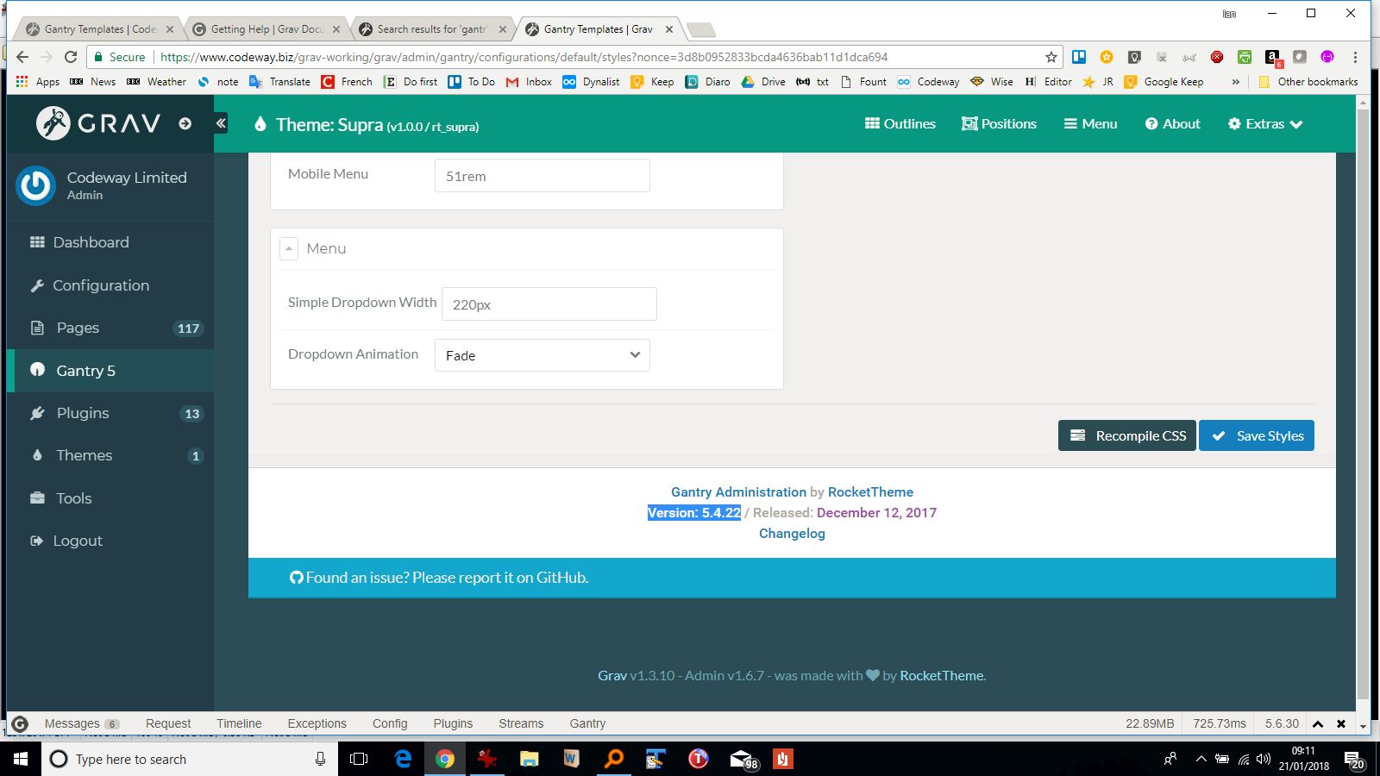Open the Outlines page in Gantry

(900, 123)
